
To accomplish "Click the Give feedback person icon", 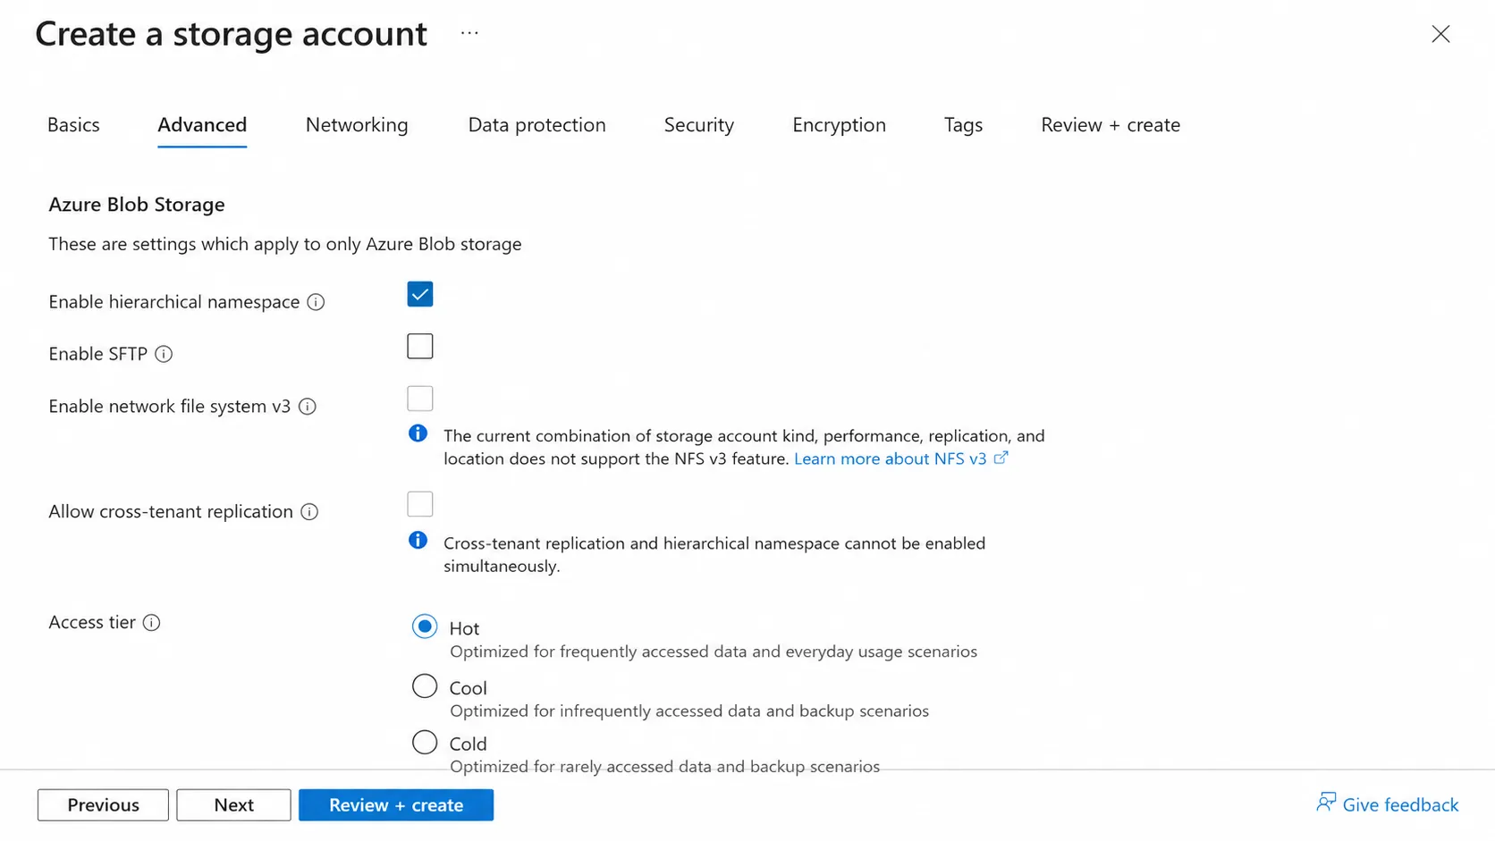I will tap(1326, 803).
